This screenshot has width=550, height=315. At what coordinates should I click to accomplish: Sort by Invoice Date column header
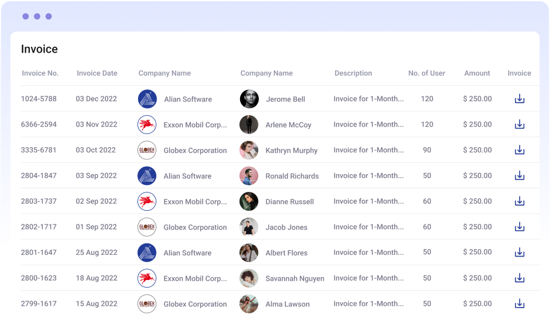click(97, 73)
